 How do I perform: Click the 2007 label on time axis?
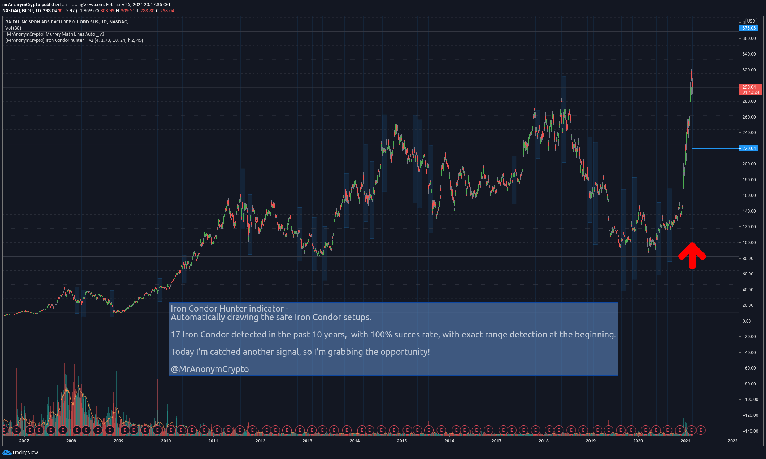tap(24, 441)
